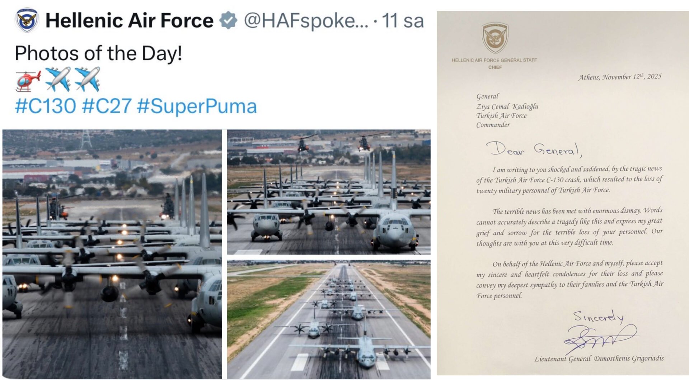The height and width of the screenshot is (380, 689).
Task: Open the top-right photo with two helicopters
Action: click(x=329, y=192)
